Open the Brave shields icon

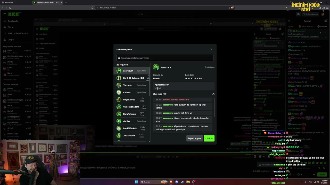coord(232,8)
